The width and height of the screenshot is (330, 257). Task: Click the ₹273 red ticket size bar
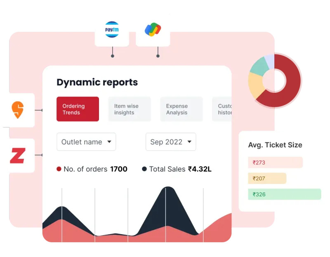tap(275, 163)
